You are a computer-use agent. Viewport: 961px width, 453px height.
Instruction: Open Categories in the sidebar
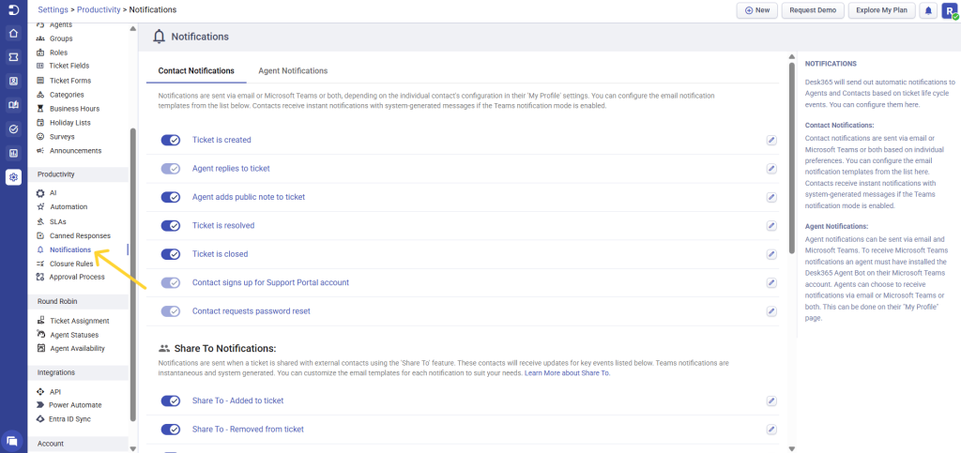coord(67,95)
